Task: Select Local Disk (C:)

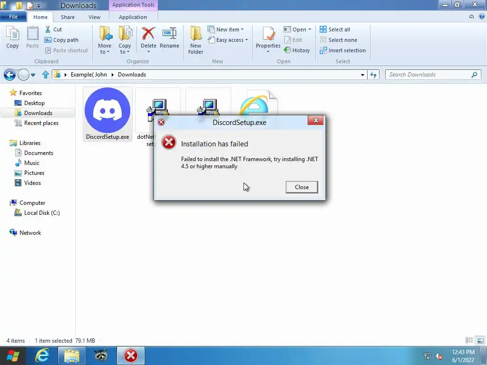Action: tap(37, 212)
